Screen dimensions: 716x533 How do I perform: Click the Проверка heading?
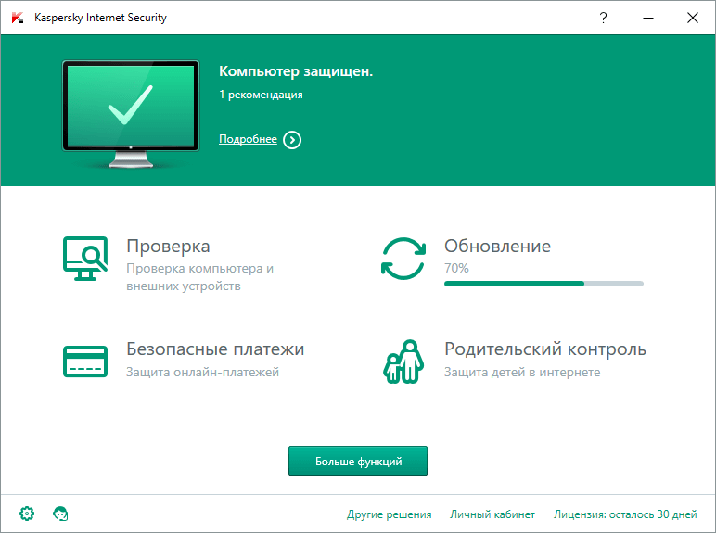tap(168, 247)
